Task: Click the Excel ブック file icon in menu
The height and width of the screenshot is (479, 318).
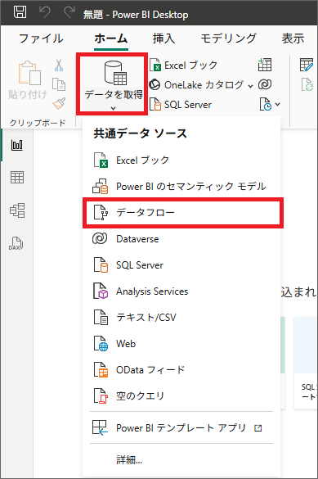Action: [x=101, y=160]
